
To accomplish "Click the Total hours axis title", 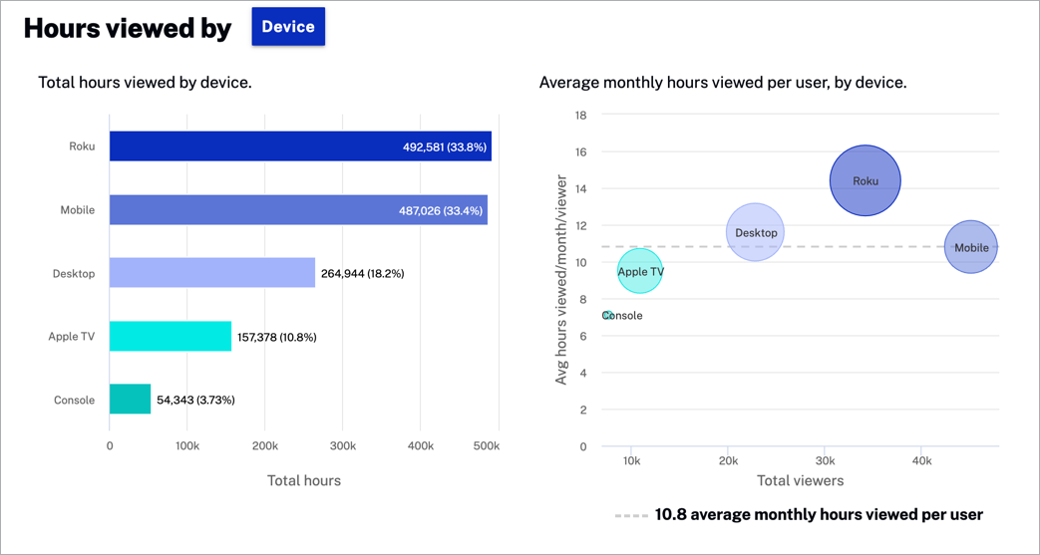I will [303, 480].
